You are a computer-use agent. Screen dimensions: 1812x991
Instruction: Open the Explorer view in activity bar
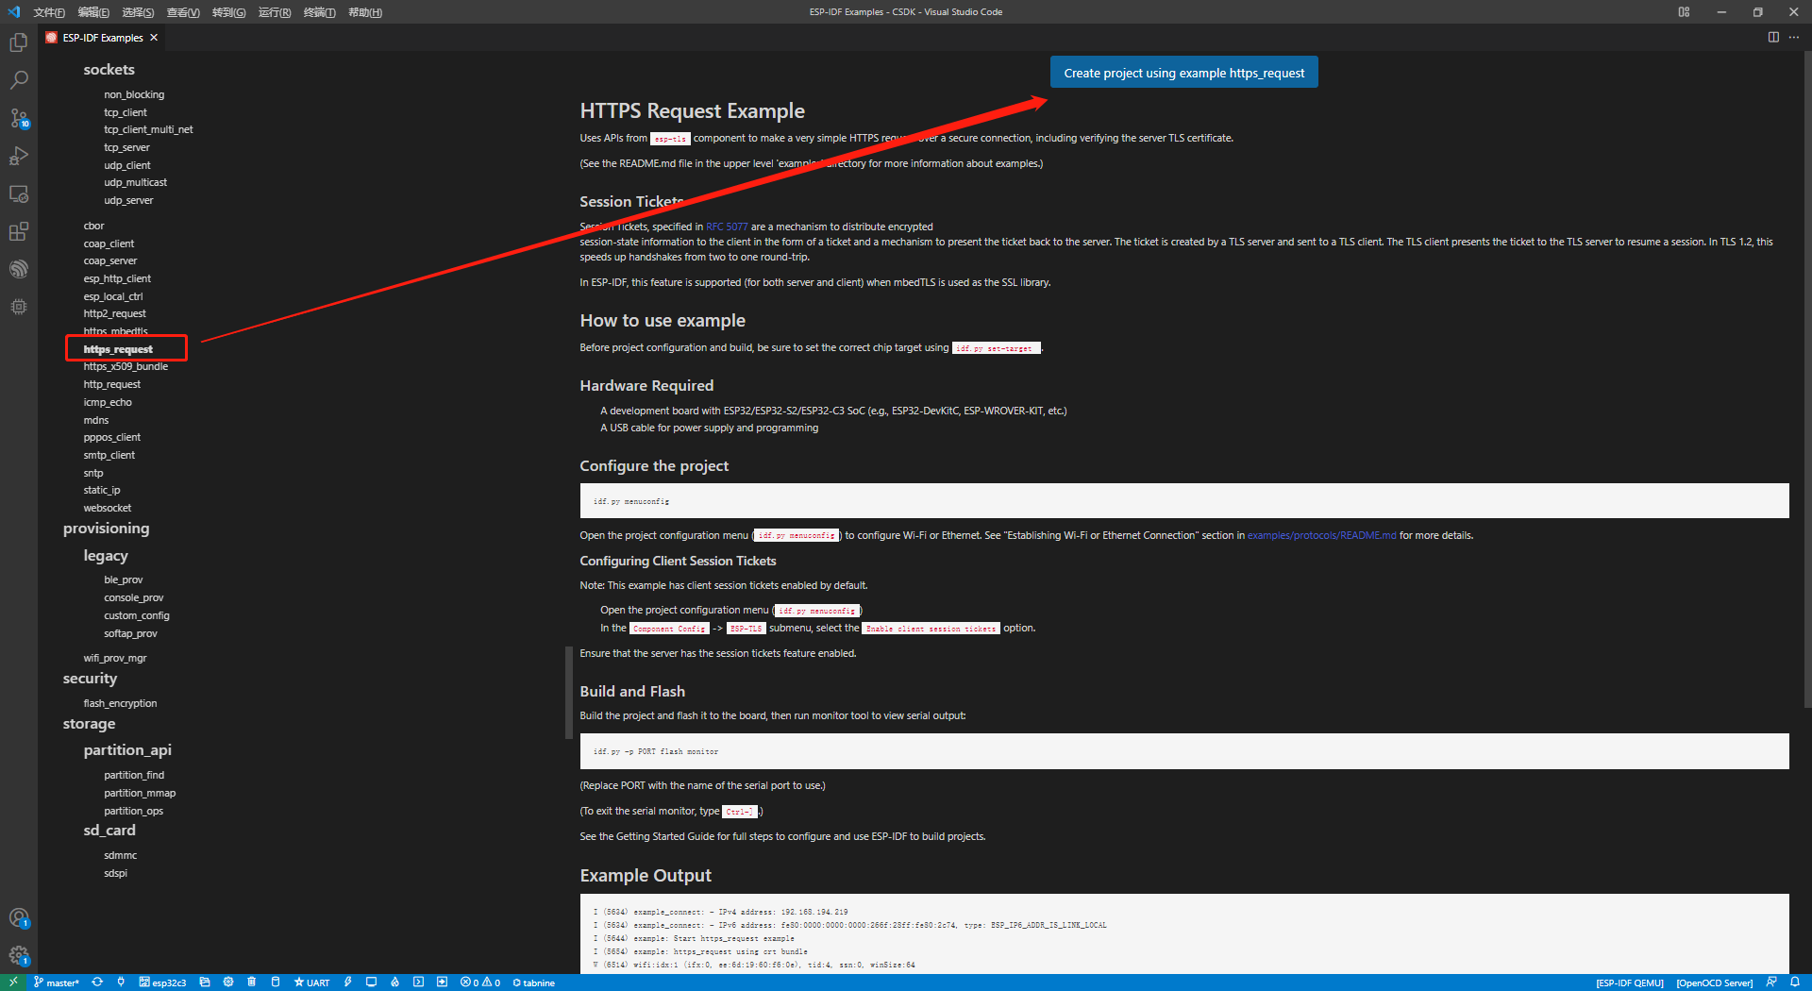(19, 42)
